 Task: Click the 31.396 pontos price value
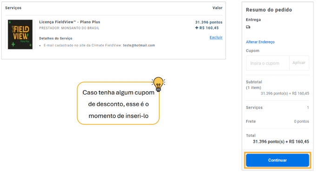(x=208, y=22)
